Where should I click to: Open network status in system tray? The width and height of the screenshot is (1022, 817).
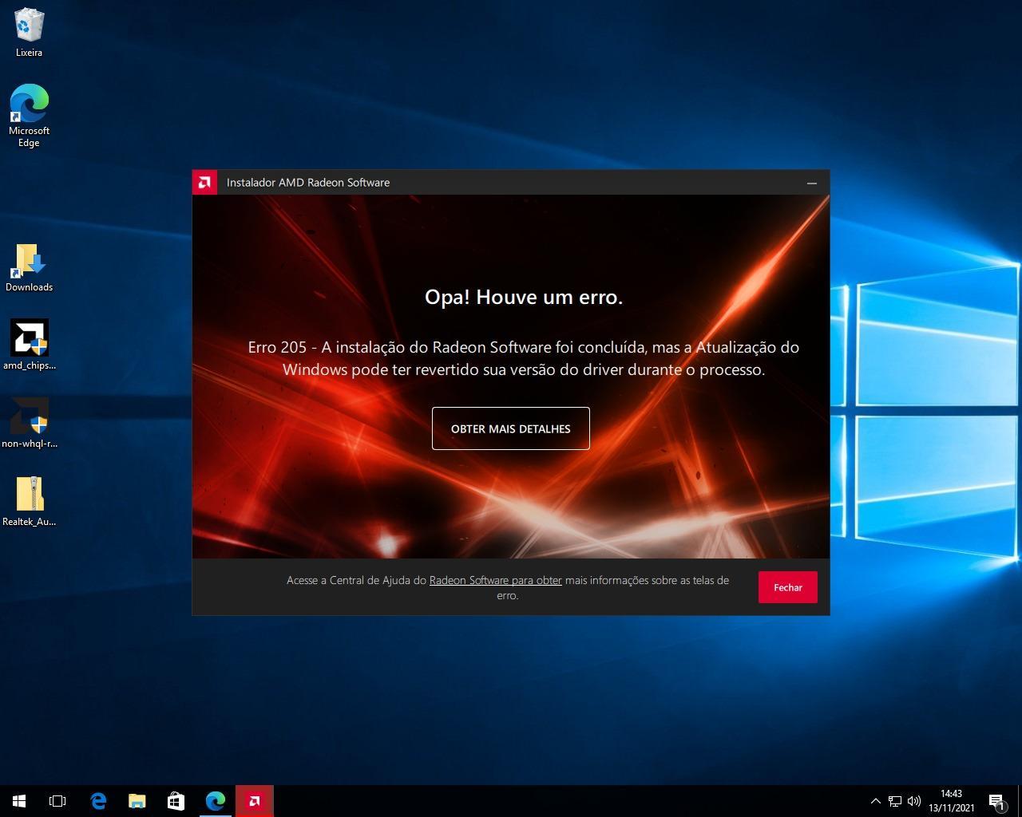tap(895, 801)
